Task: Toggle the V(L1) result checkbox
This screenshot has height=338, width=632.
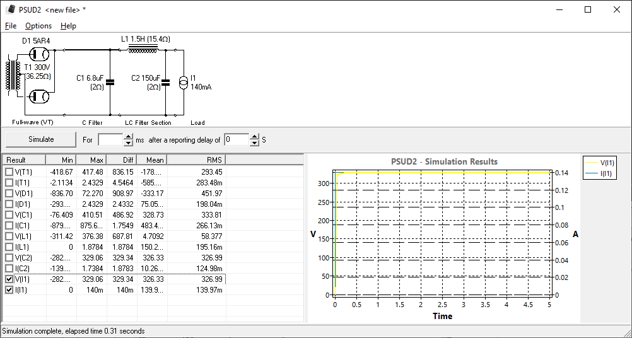Action: (x=9, y=236)
